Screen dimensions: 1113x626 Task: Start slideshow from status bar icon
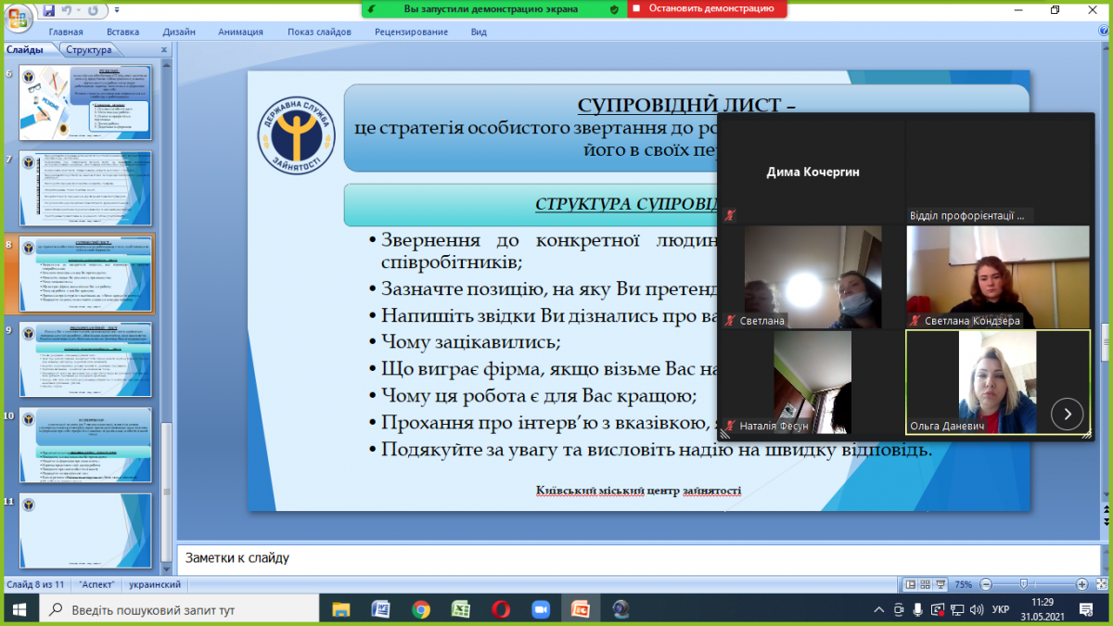[x=941, y=584]
